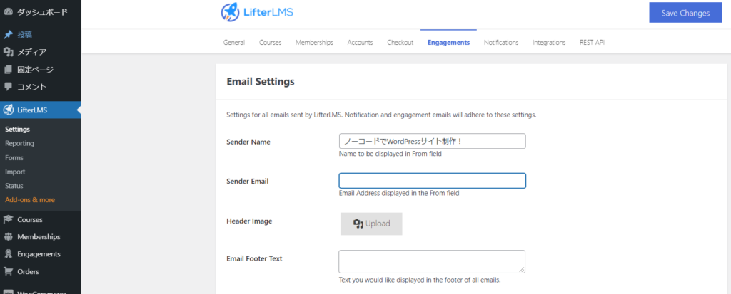Click into the Sender Name field
This screenshot has height=294, width=731.
(x=432, y=141)
